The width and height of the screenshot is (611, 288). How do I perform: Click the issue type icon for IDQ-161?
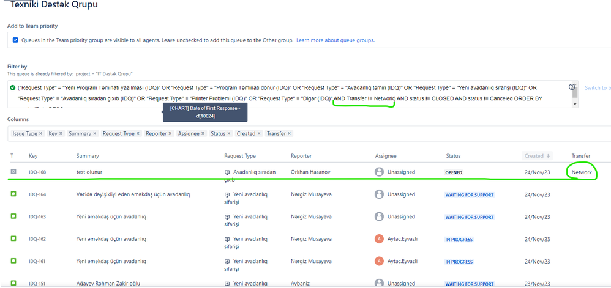tap(13, 260)
